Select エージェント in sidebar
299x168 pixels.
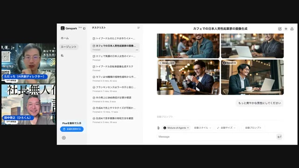click(x=69, y=47)
